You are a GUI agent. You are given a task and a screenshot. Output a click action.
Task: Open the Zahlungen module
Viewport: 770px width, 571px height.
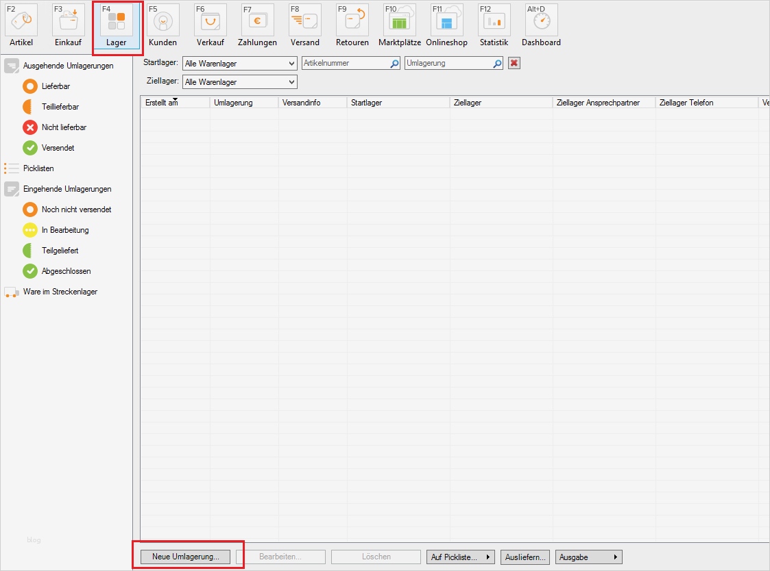(x=257, y=24)
